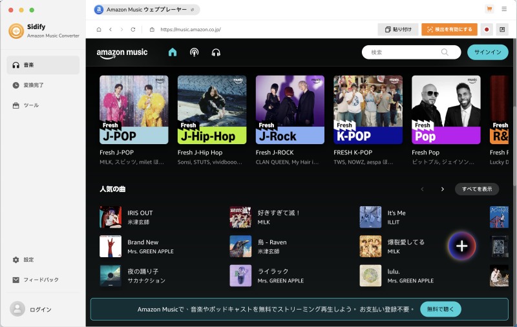Click the Brand New album art
The width and height of the screenshot is (517, 327).
coord(111,246)
